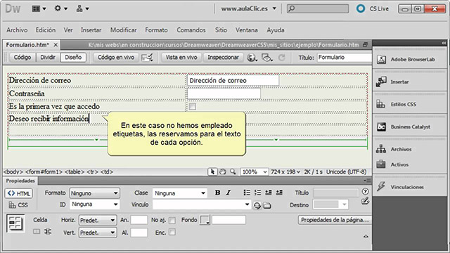Viewport: 450px width, 253px height.
Task: Open Properties panel help icon
Action: pos(365,191)
